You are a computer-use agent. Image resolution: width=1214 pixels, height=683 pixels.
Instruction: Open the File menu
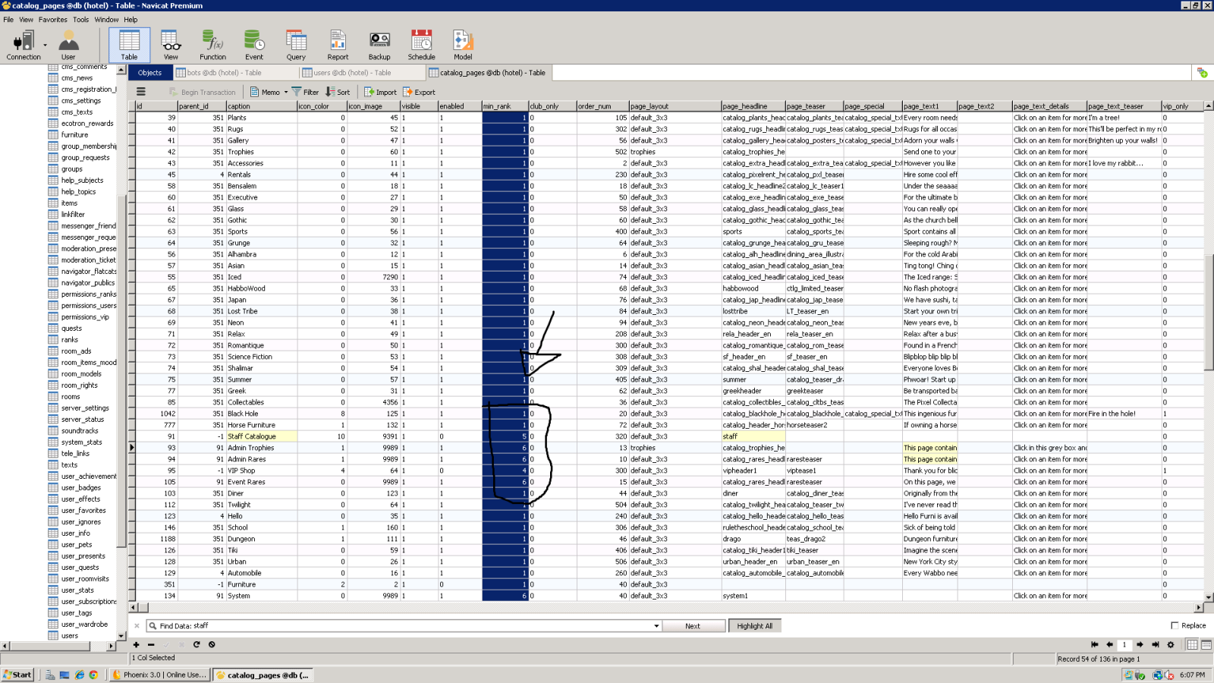pyautogui.click(x=8, y=20)
